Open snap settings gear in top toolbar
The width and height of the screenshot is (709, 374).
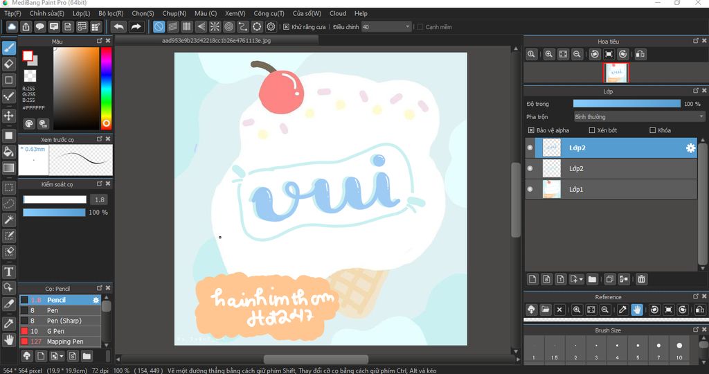[x=271, y=27]
